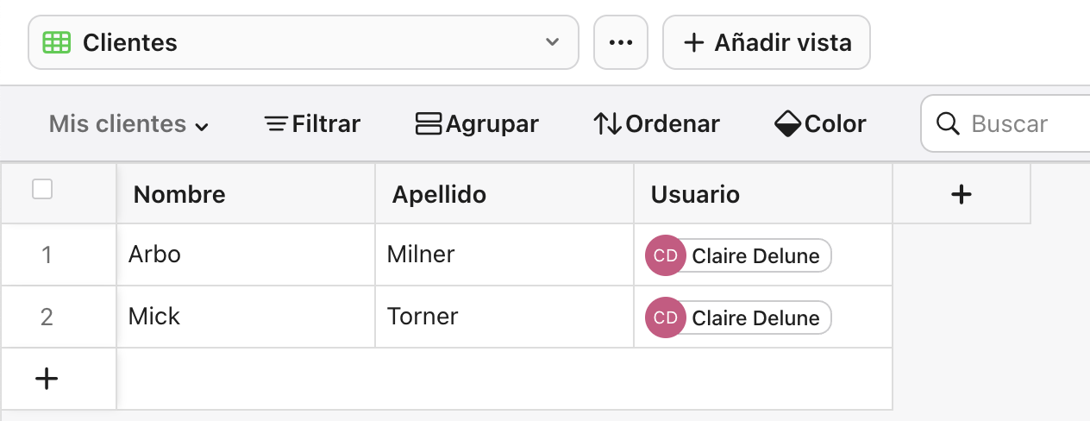Expand the Clientes table dropdown chevron
This screenshot has width=1090, height=421.
pyautogui.click(x=553, y=42)
